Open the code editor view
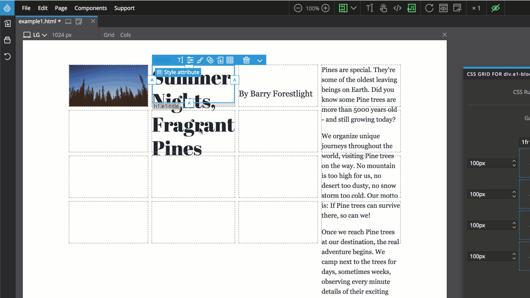The height and width of the screenshot is (298, 530). pos(397,8)
